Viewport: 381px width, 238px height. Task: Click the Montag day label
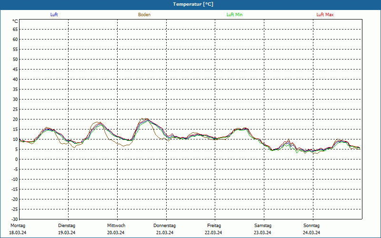[x=18, y=226]
